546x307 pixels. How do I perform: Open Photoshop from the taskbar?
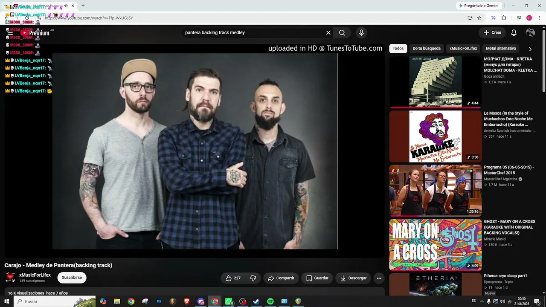click(159, 301)
